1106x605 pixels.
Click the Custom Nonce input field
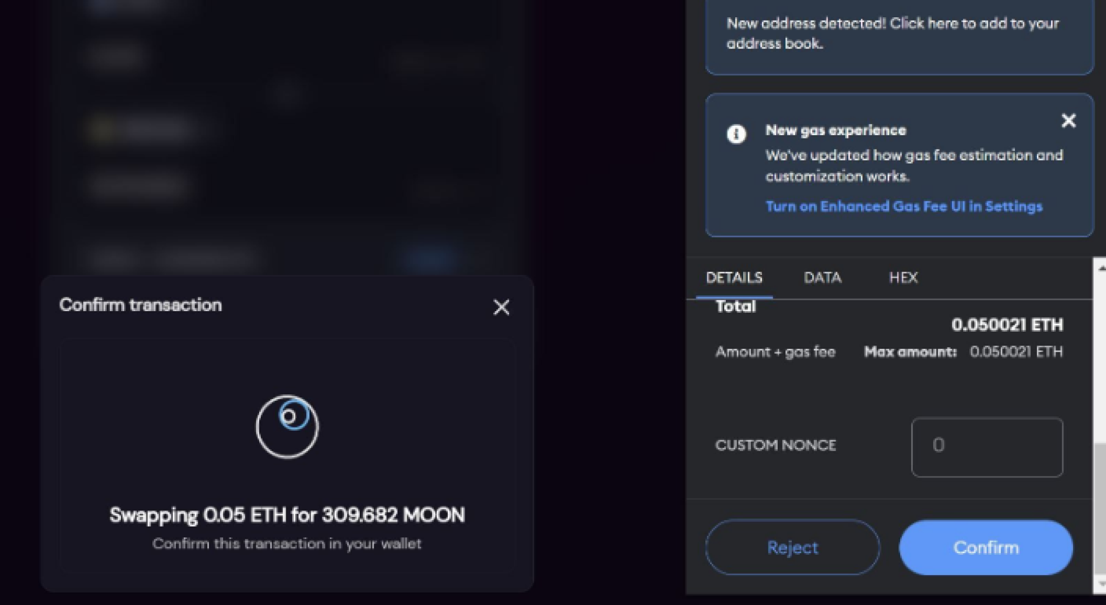tap(987, 446)
